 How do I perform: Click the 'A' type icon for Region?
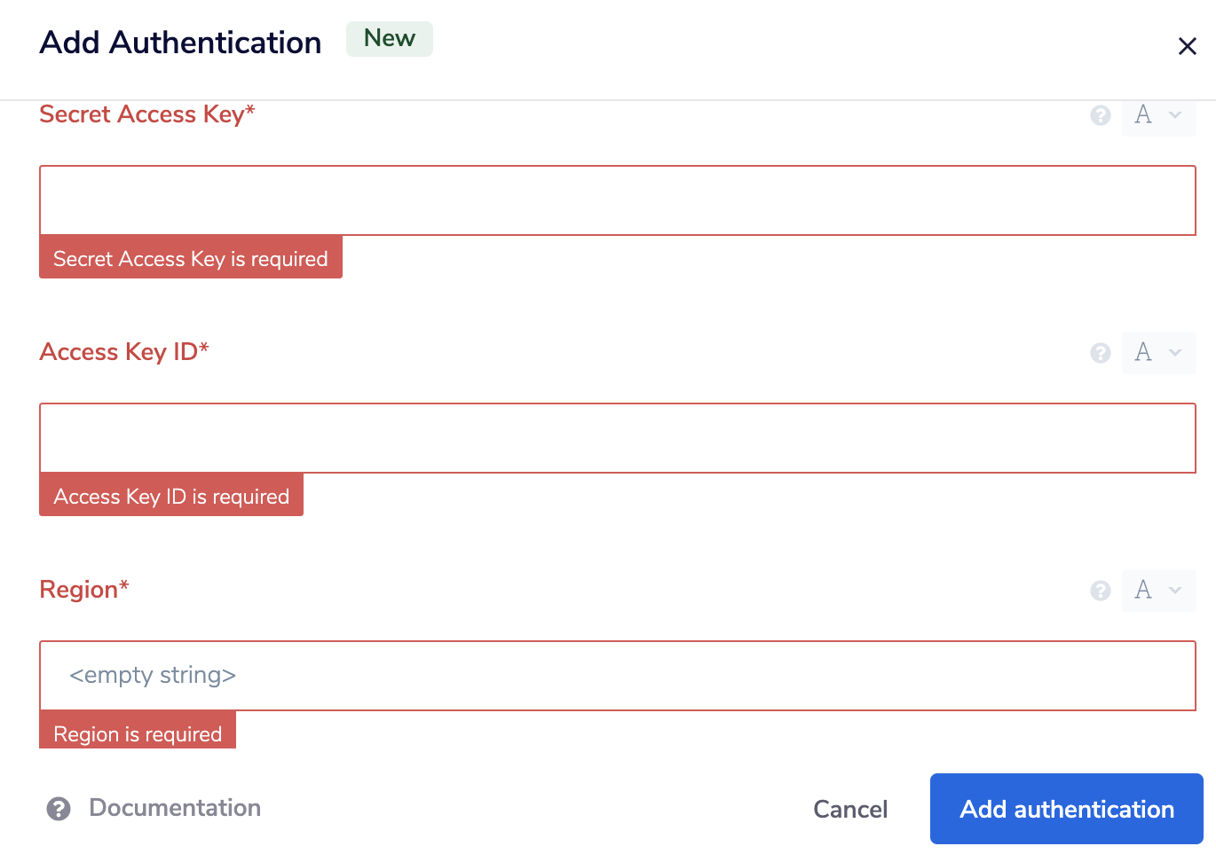[1144, 591]
